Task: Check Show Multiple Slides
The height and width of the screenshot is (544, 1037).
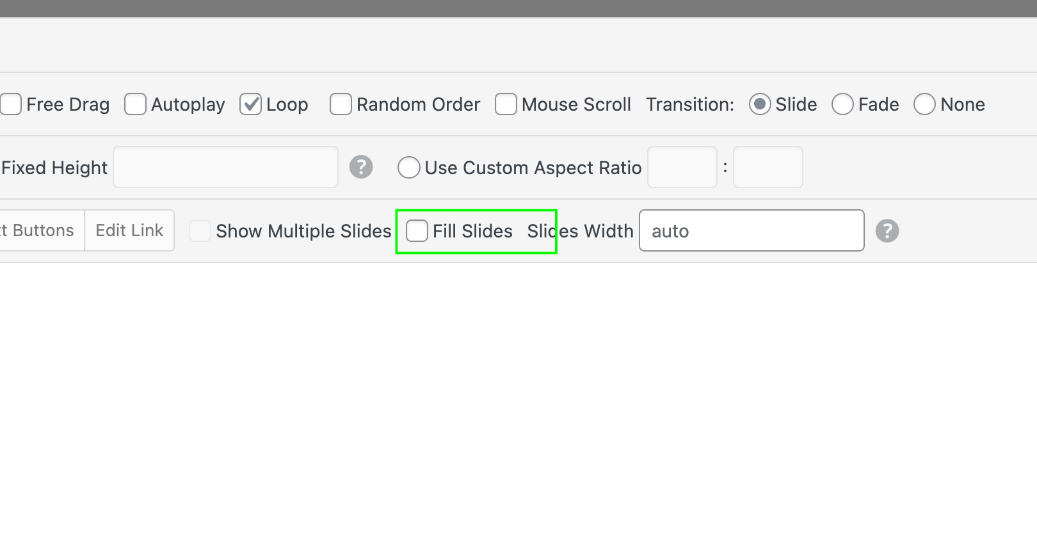Action: [x=200, y=231]
